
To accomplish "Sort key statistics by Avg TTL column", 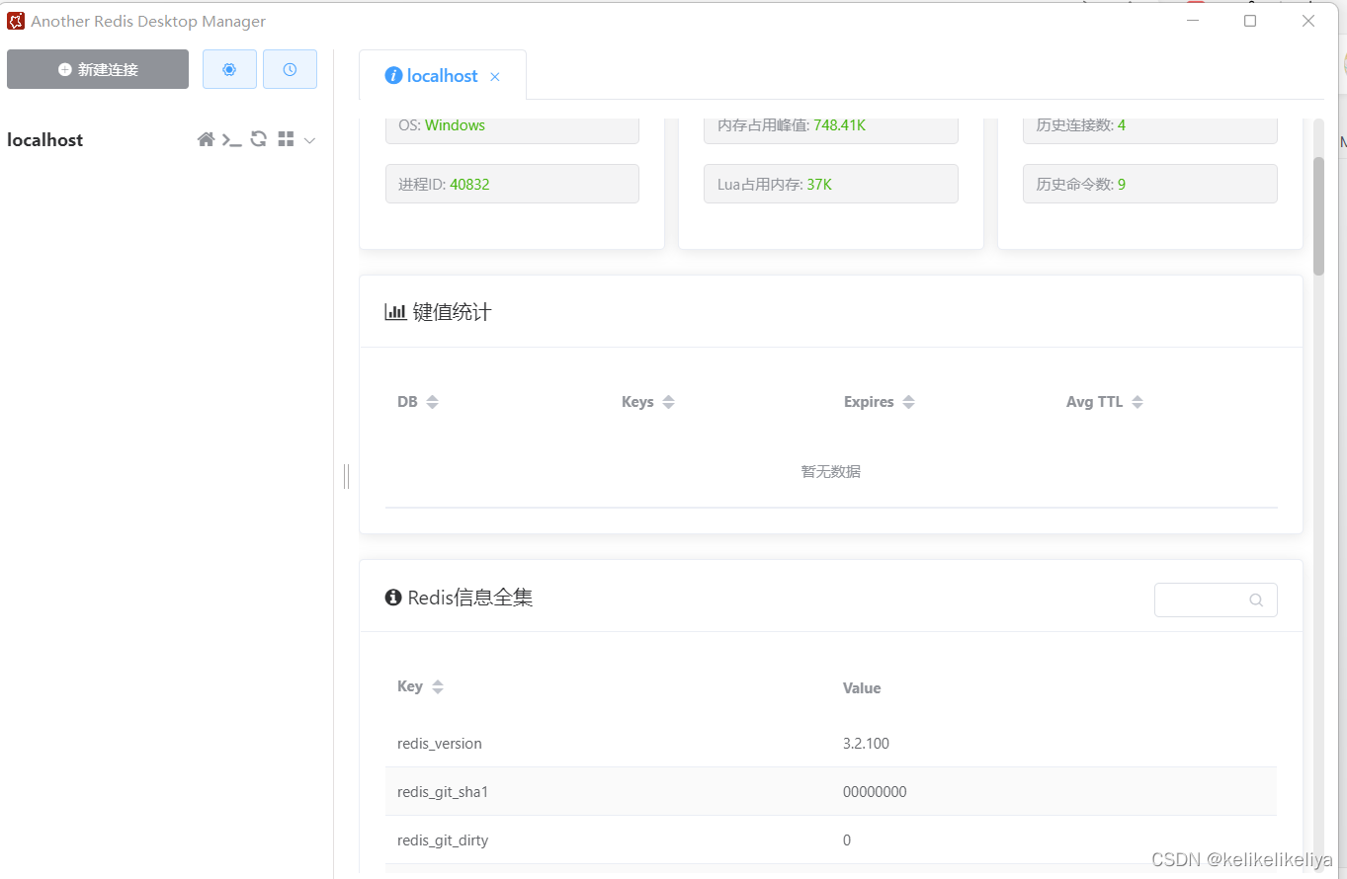I will pos(1137,402).
